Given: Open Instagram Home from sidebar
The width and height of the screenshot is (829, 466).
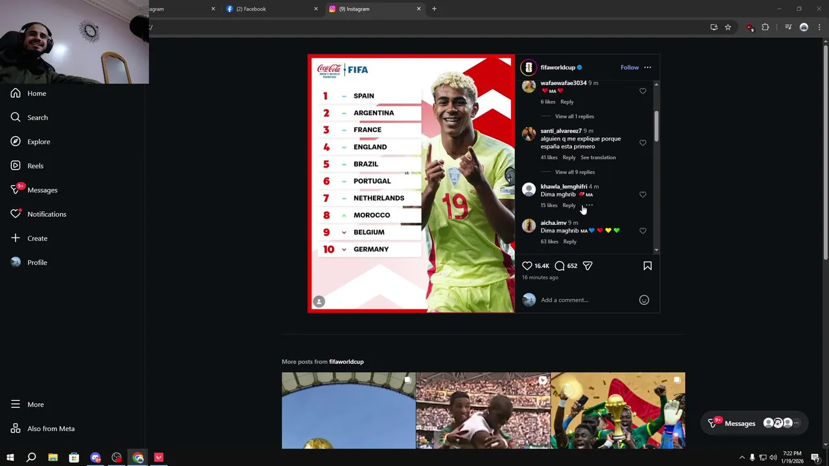Looking at the screenshot, I should coord(28,93).
